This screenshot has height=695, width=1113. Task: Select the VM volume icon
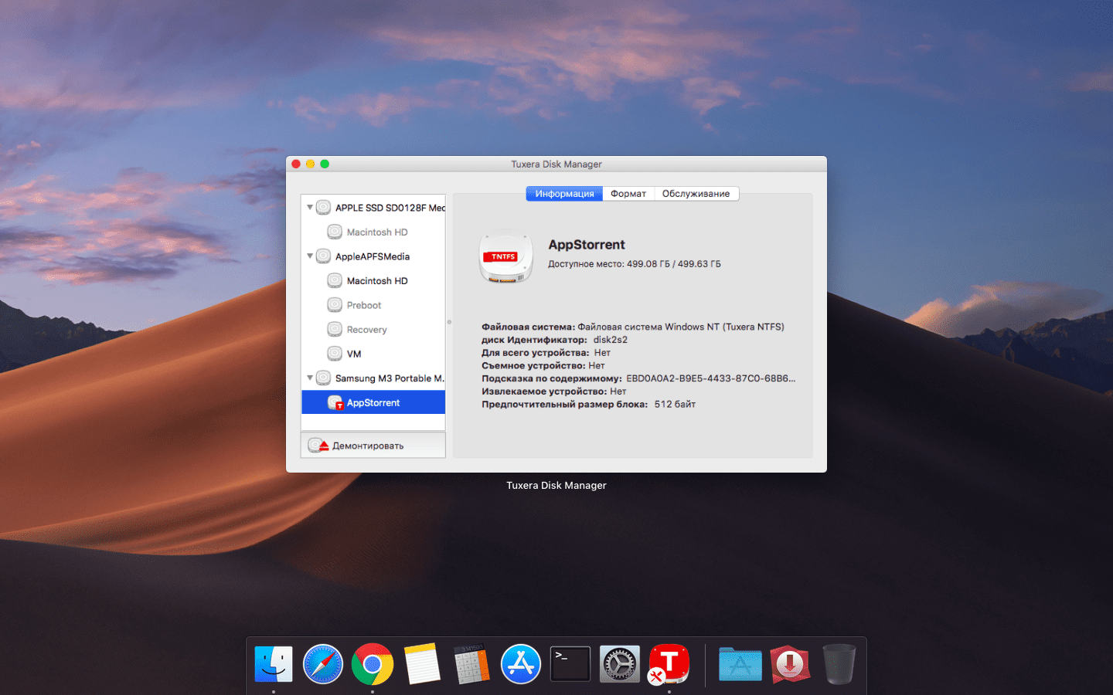[335, 353]
